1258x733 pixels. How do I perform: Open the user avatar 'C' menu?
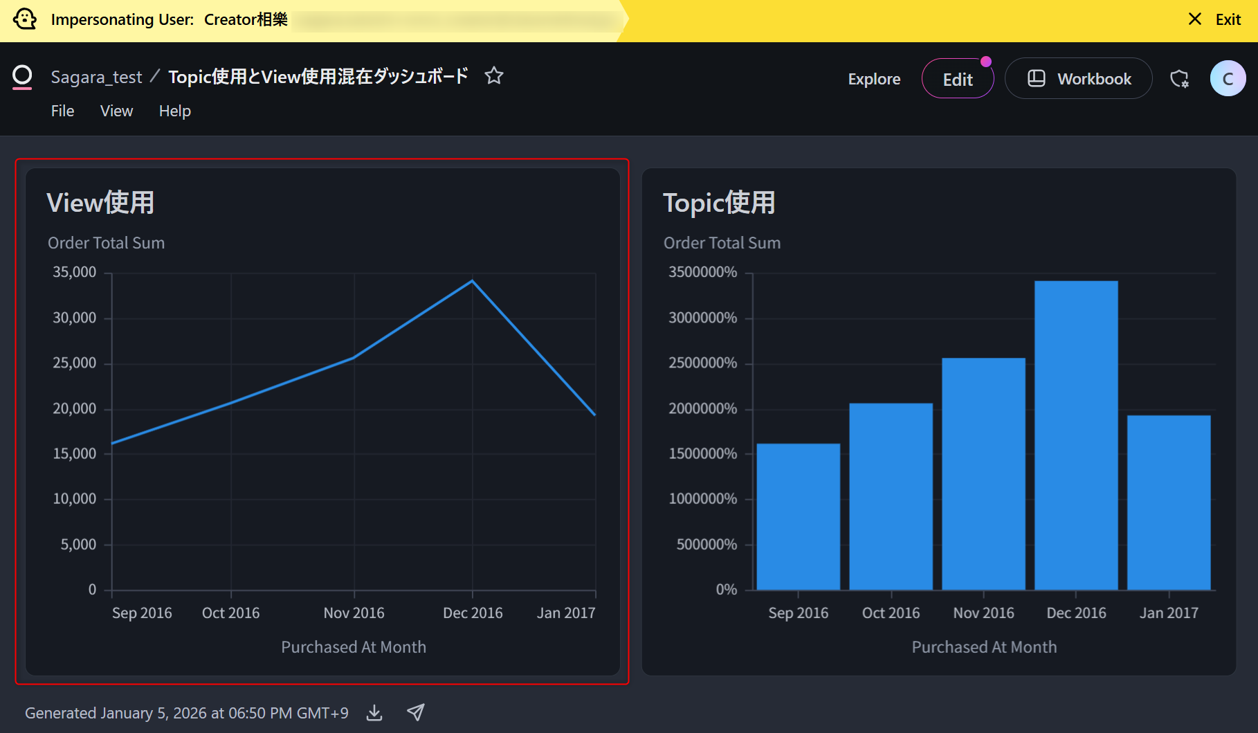pos(1228,79)
